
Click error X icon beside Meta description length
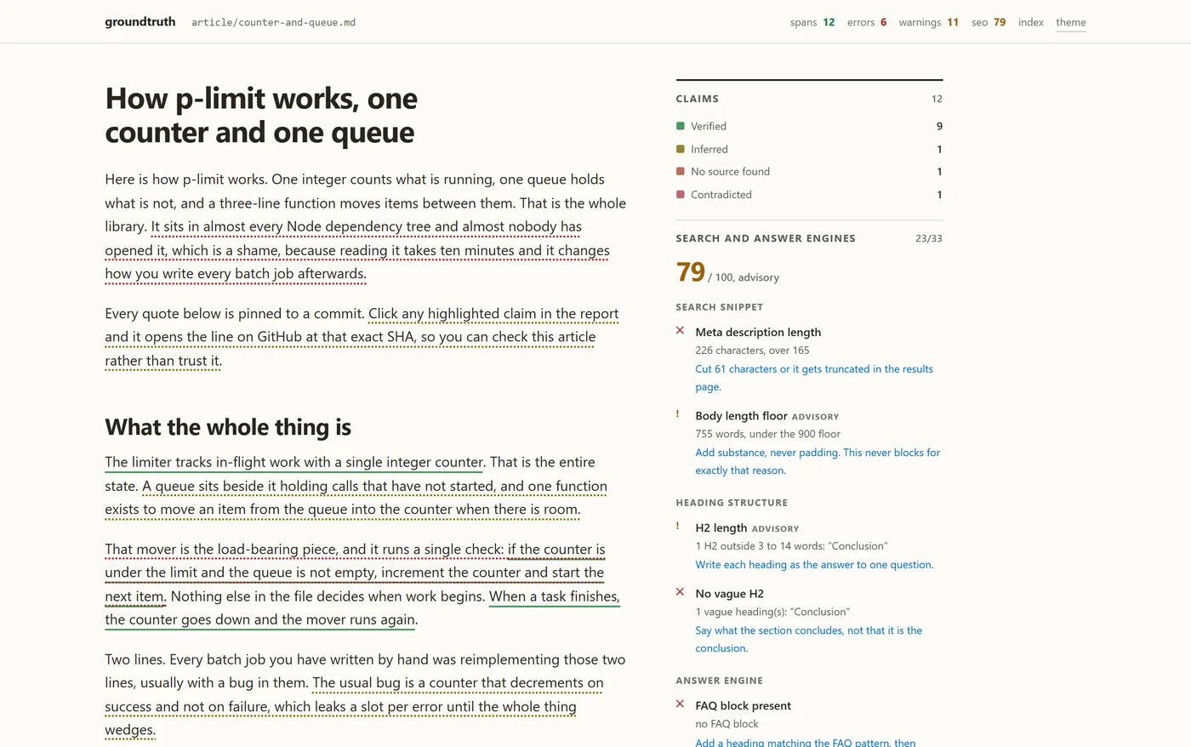pyautogui.click(x=680, y=331)
